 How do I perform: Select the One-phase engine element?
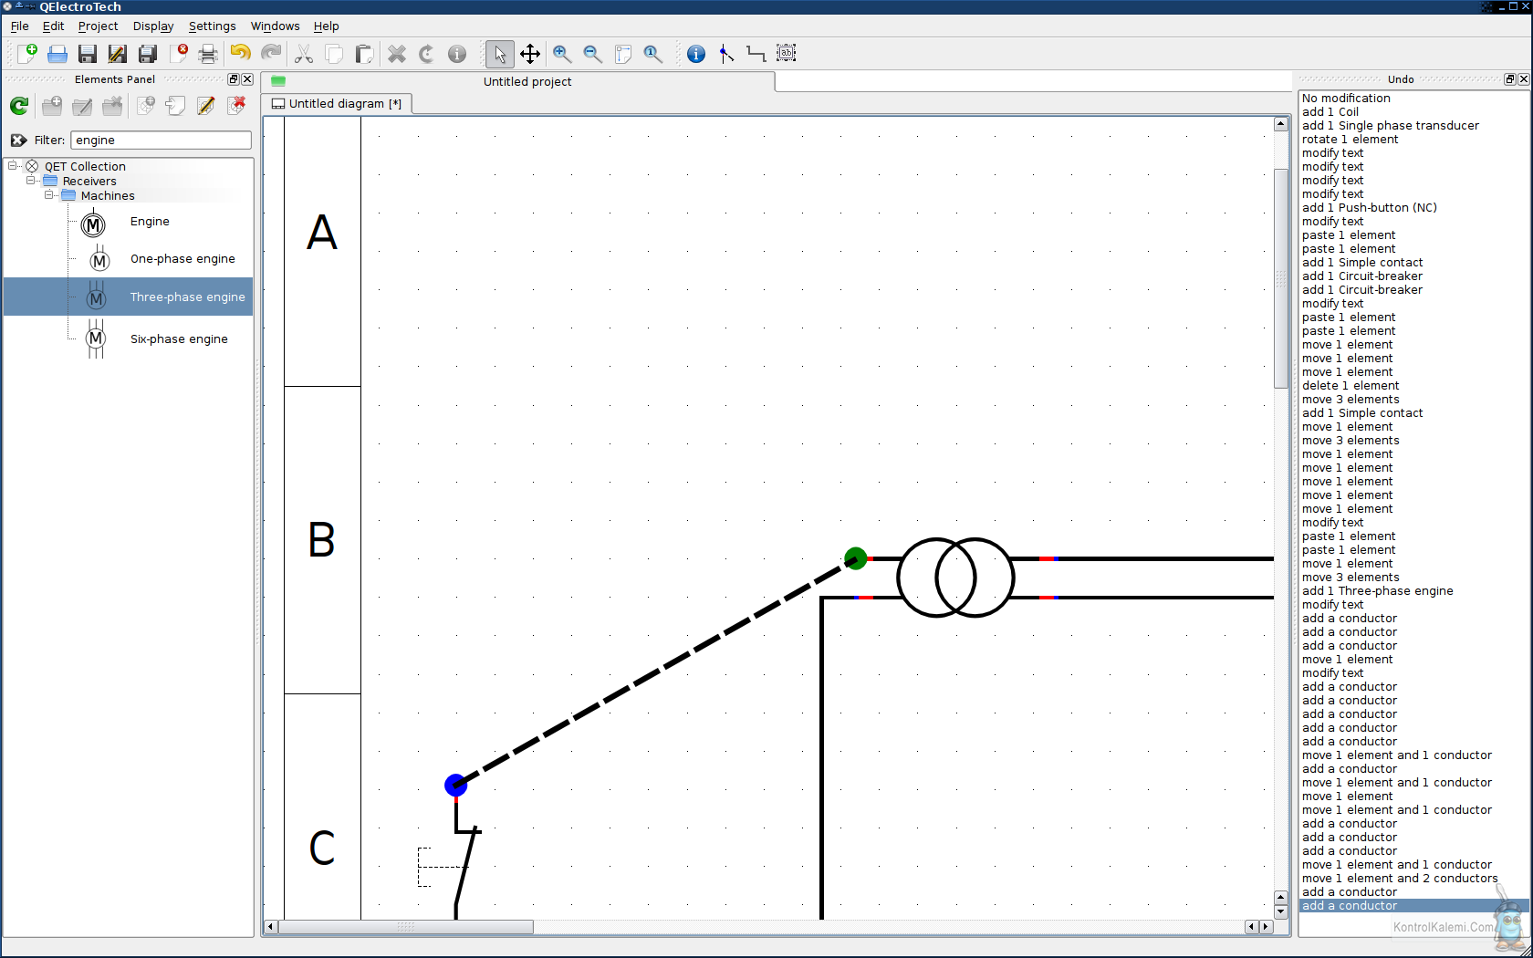182,259
